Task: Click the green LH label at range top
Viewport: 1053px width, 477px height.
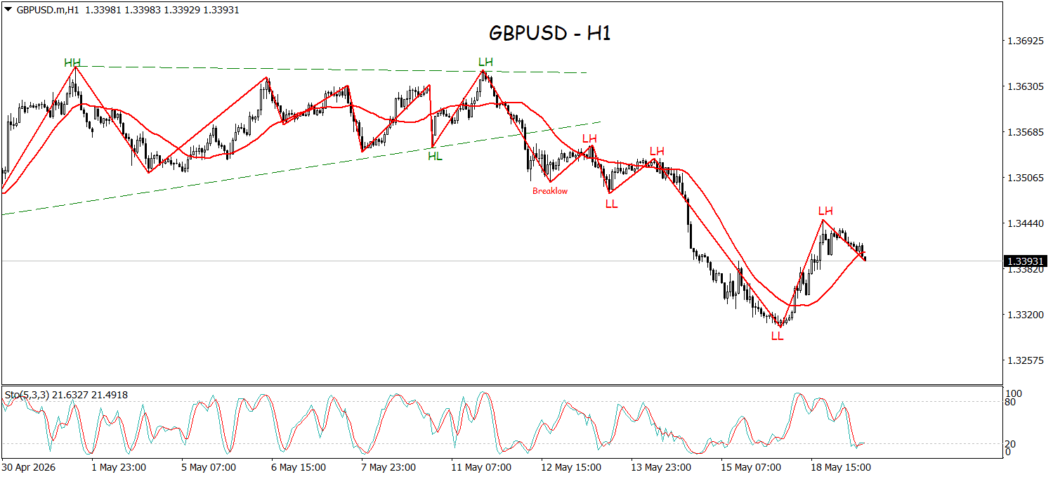Action: pos(485,62)
